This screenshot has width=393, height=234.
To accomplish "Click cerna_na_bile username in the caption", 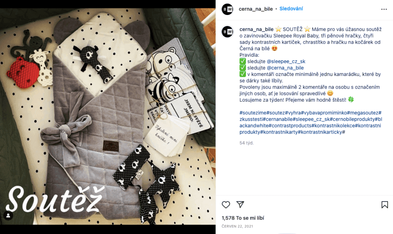I will 256,29.
